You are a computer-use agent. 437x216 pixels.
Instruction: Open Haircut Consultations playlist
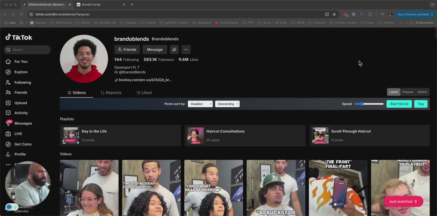[245, 135]
